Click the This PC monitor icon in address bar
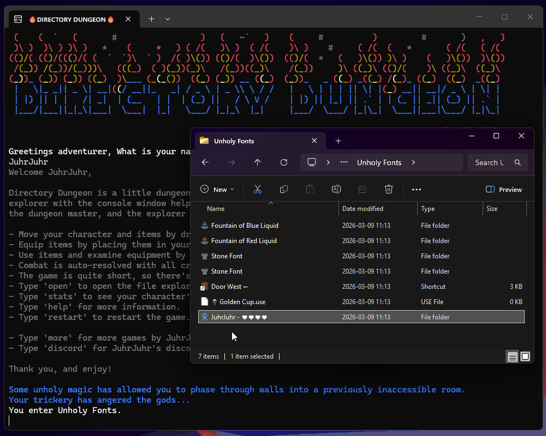Viewport: 546px width, 436px height. click(312, 162)
